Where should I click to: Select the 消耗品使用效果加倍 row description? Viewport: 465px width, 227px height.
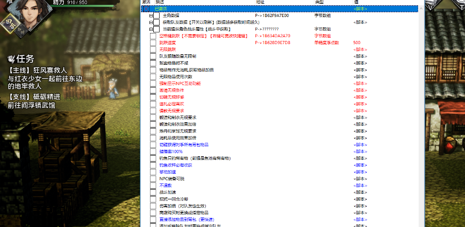[x=178, y=138]
